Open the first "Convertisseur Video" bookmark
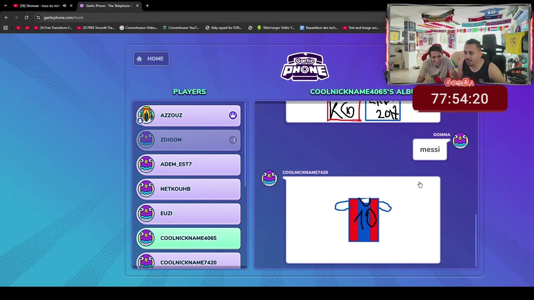The image size is (534, 300). click(139, 28)
